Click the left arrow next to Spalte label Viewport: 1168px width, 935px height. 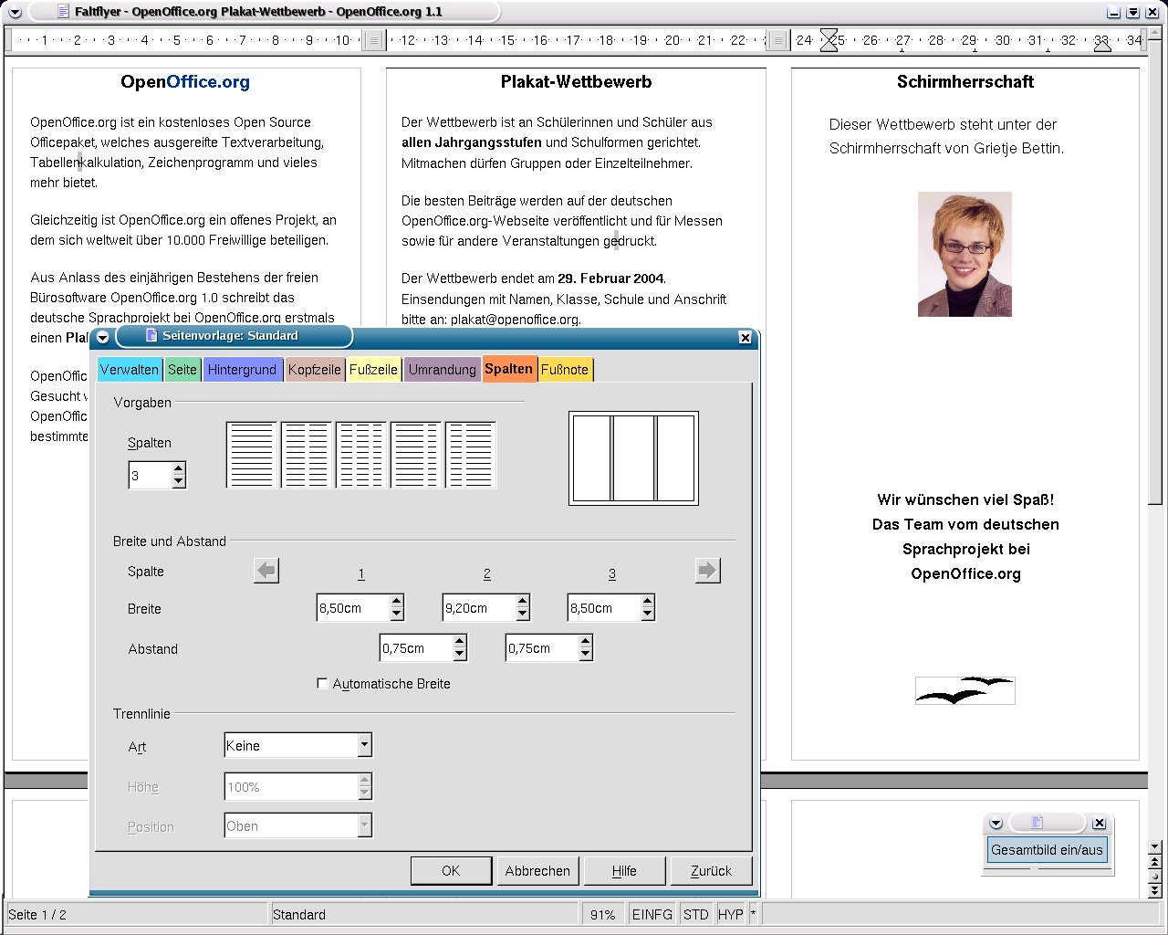pyautogui.click(x=266, y=571)
